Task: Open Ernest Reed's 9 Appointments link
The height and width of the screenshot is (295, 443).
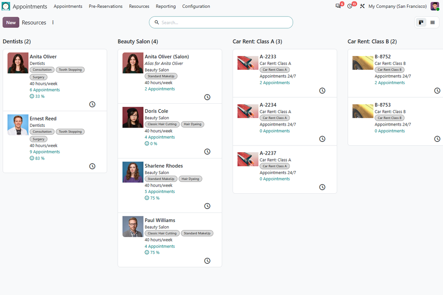Action: pyautogui.click(x=45, y=152)
